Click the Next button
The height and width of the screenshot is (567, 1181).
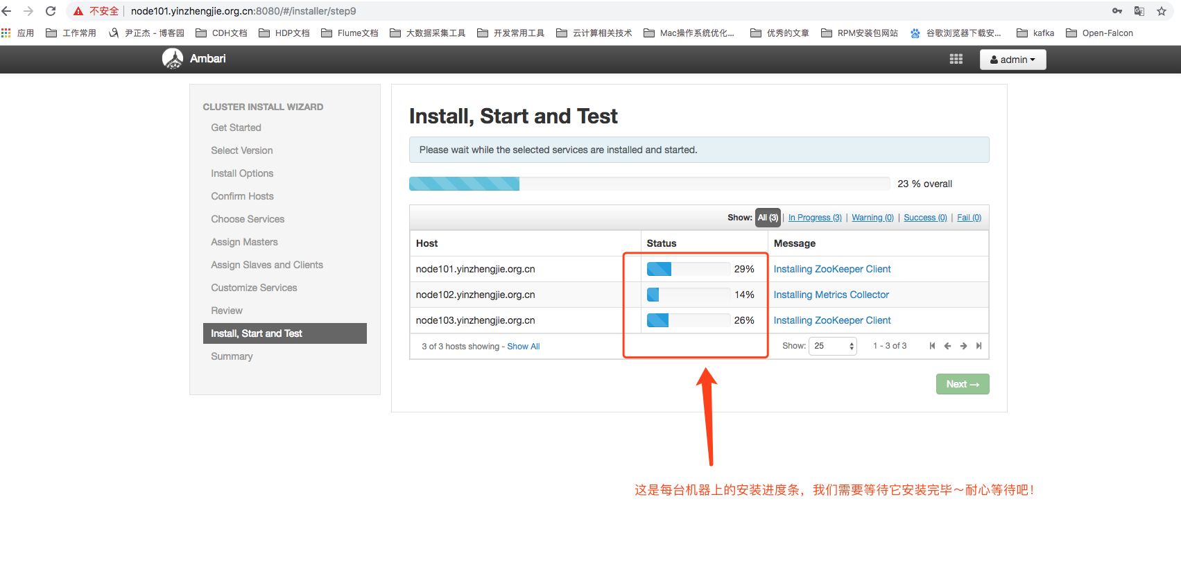[x=963, y=384]
